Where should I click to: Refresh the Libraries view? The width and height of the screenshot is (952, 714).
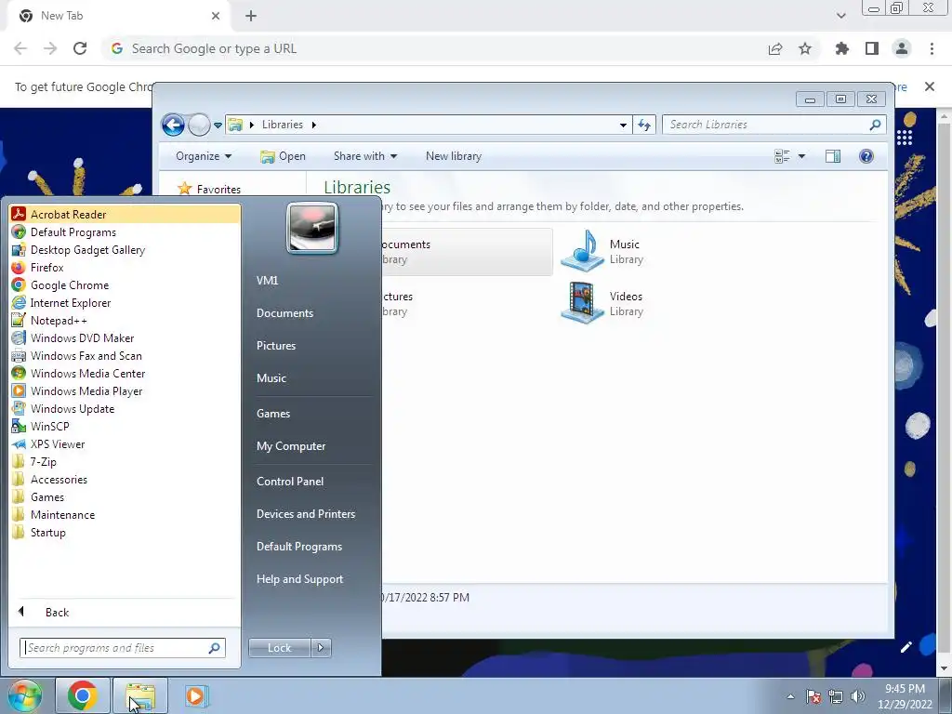[644, 126]
